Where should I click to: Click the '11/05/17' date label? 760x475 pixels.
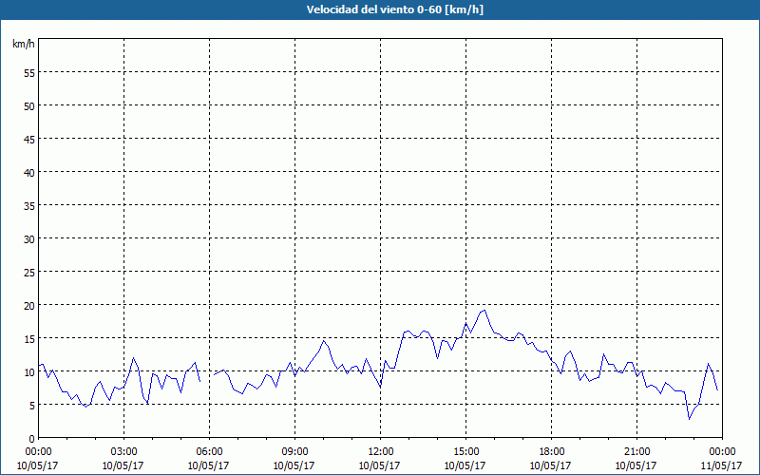click(x=721, y=465)
